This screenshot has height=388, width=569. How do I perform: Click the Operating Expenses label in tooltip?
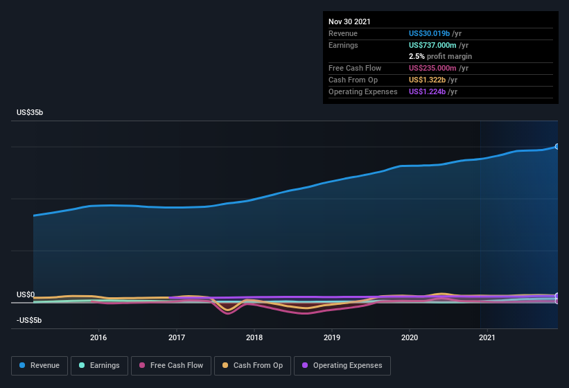point(363,91)
